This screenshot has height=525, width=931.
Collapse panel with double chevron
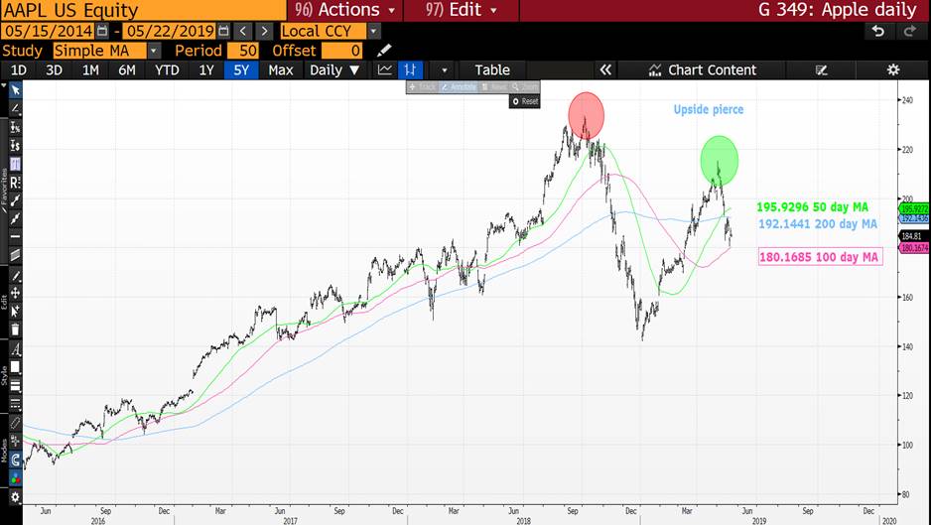pos(605,70)
